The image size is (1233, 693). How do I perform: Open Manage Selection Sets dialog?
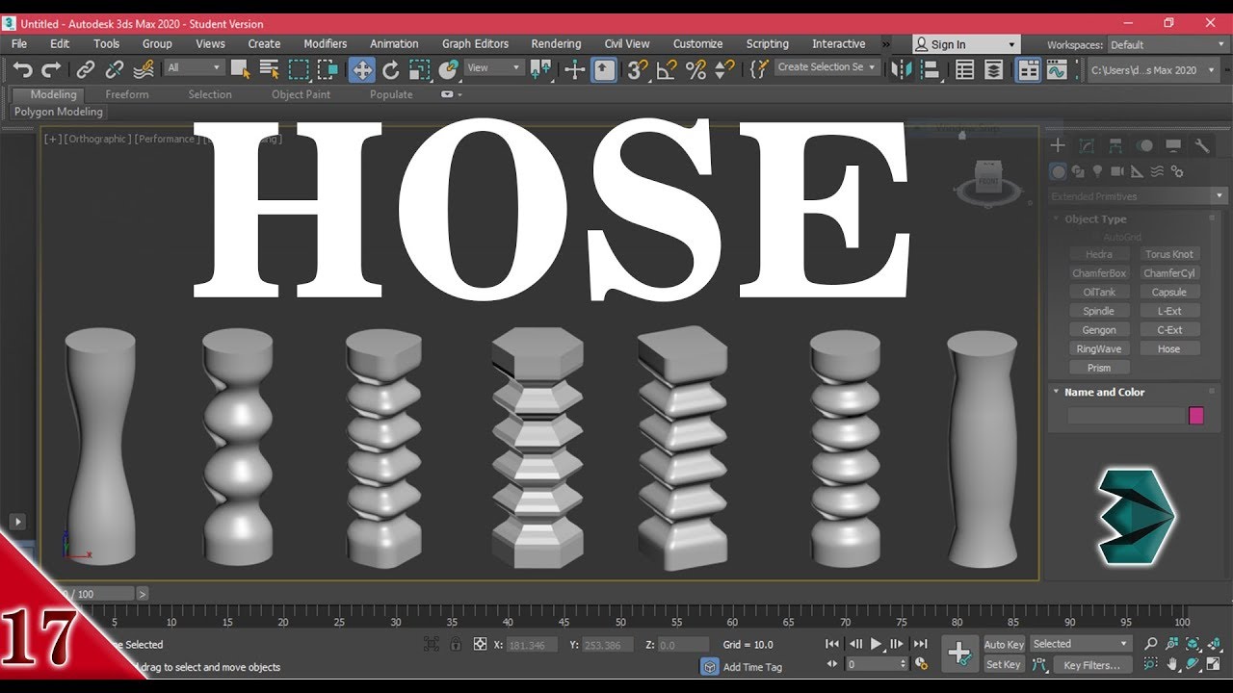coord(759,69)
